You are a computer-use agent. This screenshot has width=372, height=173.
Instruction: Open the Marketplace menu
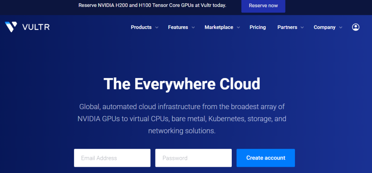click(x=219, y=27)
